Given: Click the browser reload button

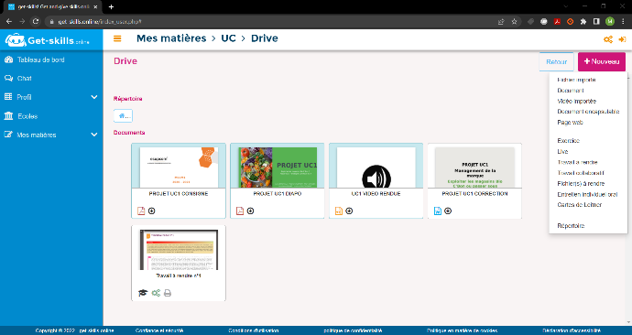Looking at the screenshot, I should 36,21.
